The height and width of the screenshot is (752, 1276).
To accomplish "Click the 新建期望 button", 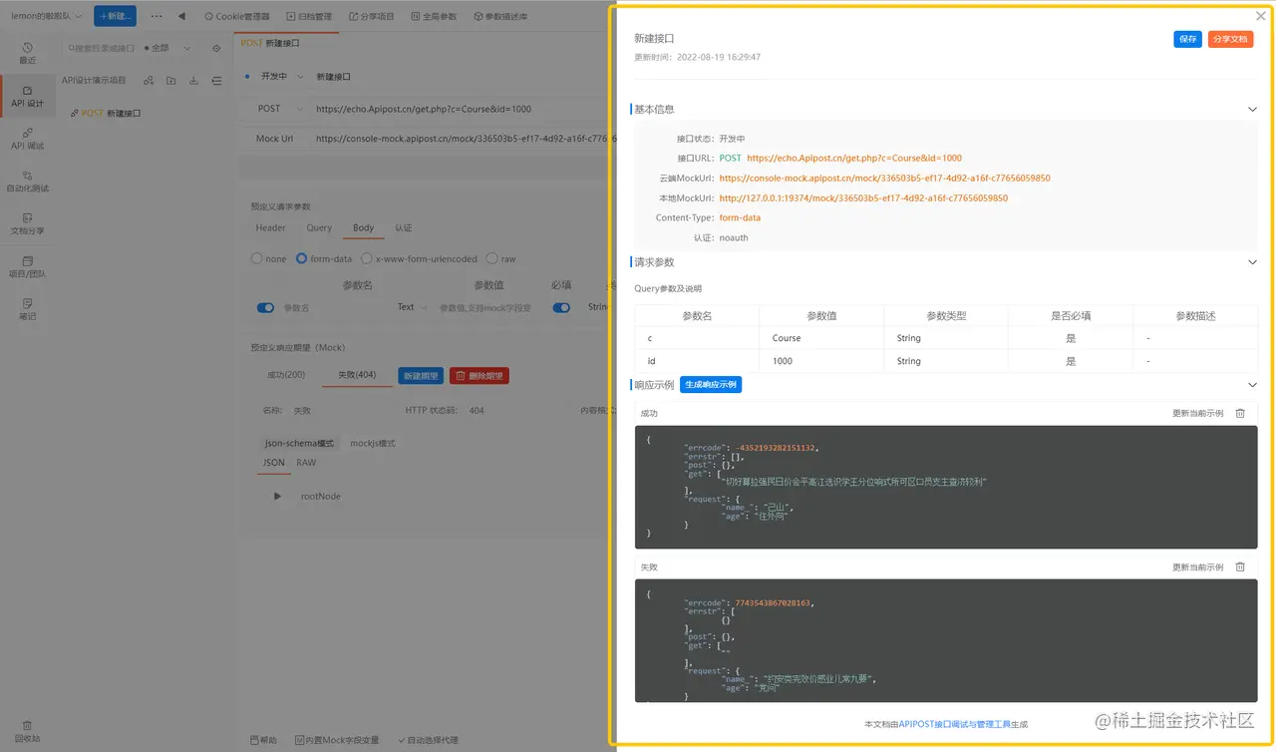I will (x=421, y=376).
